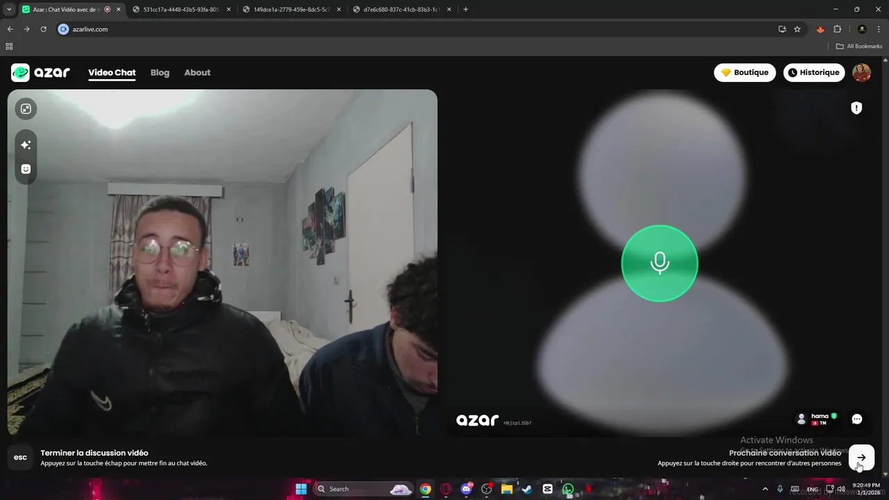Viewport: 889px width, 500px height.
Task: Open the Boutique shop
Action: point(745,73)
